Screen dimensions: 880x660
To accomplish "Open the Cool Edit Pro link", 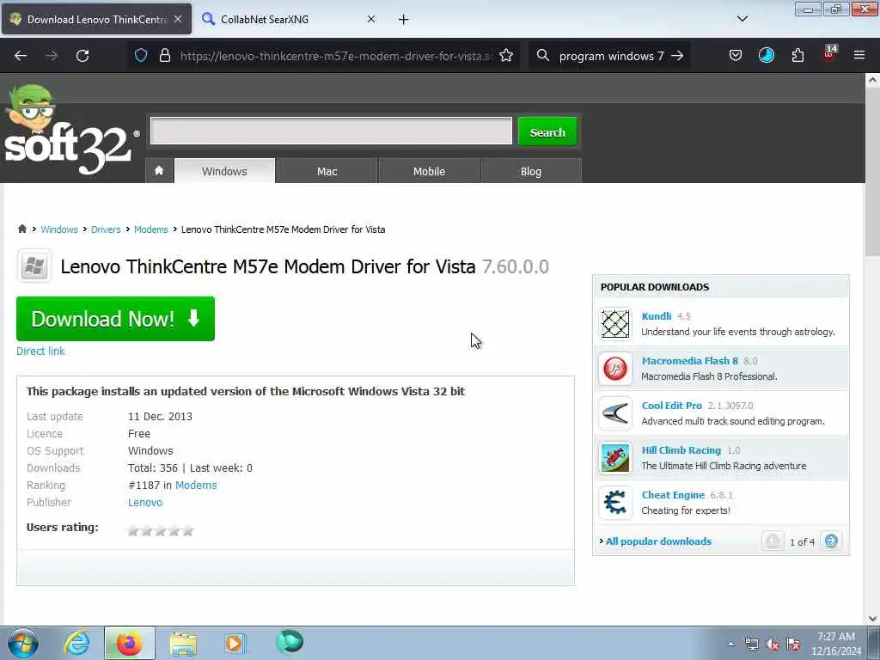I will point(672,406).
